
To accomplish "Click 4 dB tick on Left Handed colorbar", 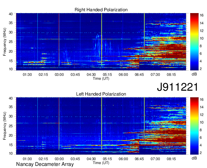I will [x=201, y=145].
